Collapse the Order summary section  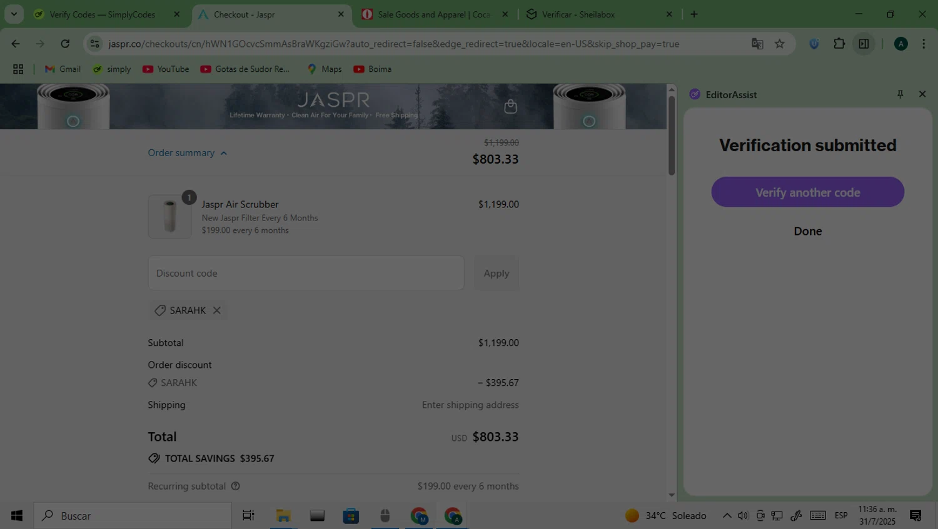click(x=188, y=153)
